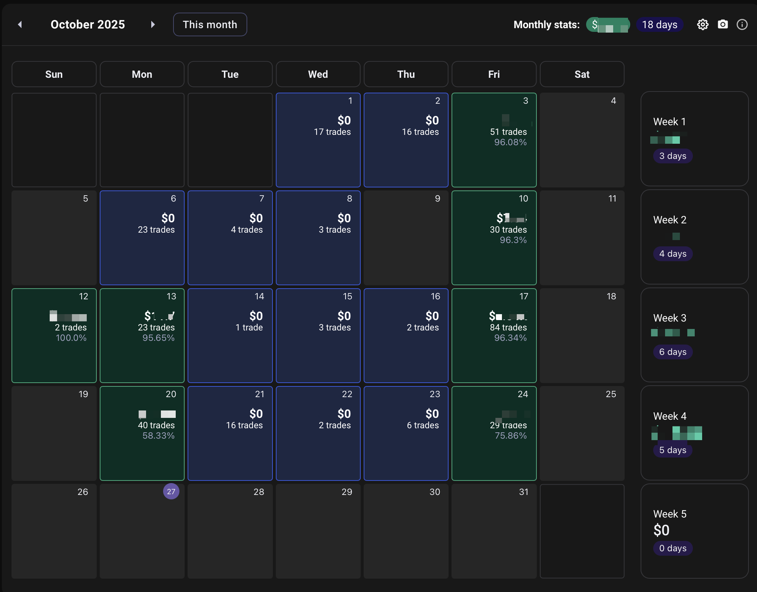Open the Week 1 summary card
The height and width of the screenshot is (592, 757).
point(694,139)
